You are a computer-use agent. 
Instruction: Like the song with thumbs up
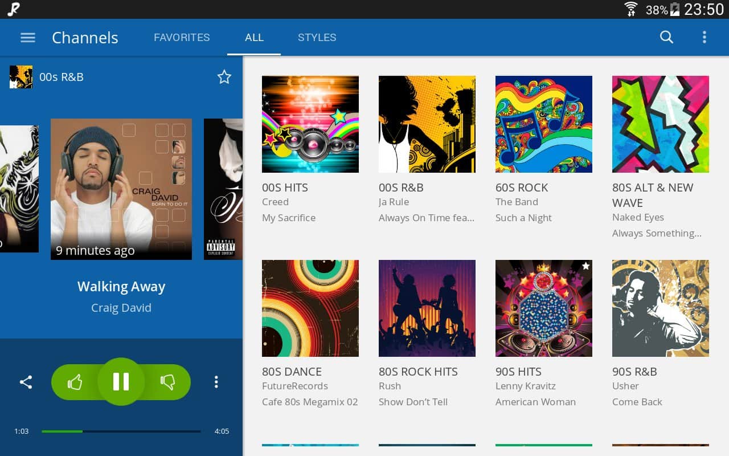[75, 382]
